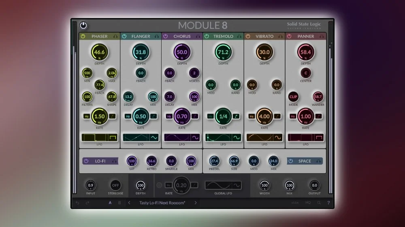Click the Panner Mode CLIP selector

coord(293,97)
